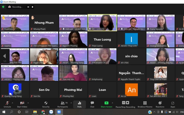Click Zoom Meeting window title icon
184x115 pixels.
click(1, 2)
